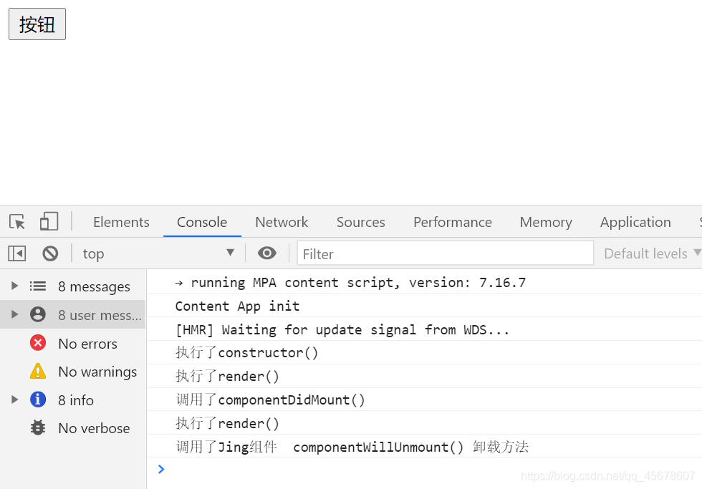Screen dimensions: 702x489
Task: Switch to the Elements tab
Action: 121,222
